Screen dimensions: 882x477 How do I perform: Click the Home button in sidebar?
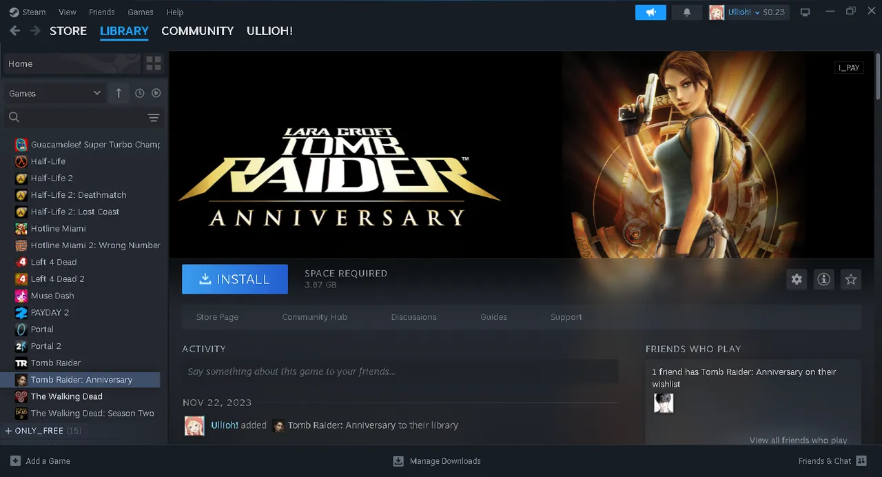[71, 63]
